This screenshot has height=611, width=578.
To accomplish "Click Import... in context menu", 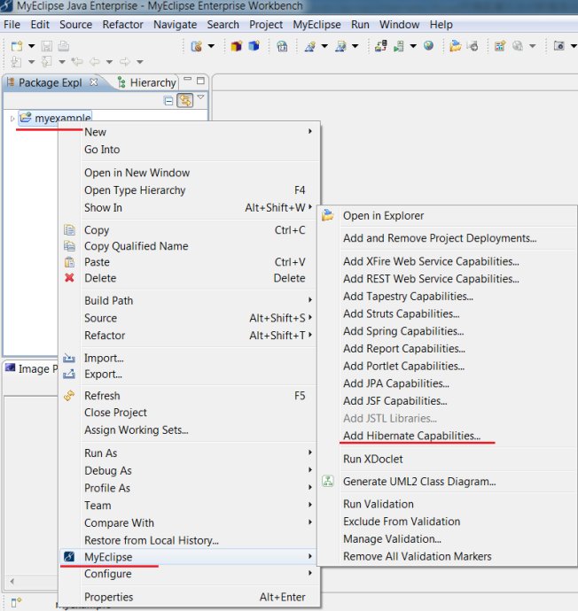I will tap(189, 358).
